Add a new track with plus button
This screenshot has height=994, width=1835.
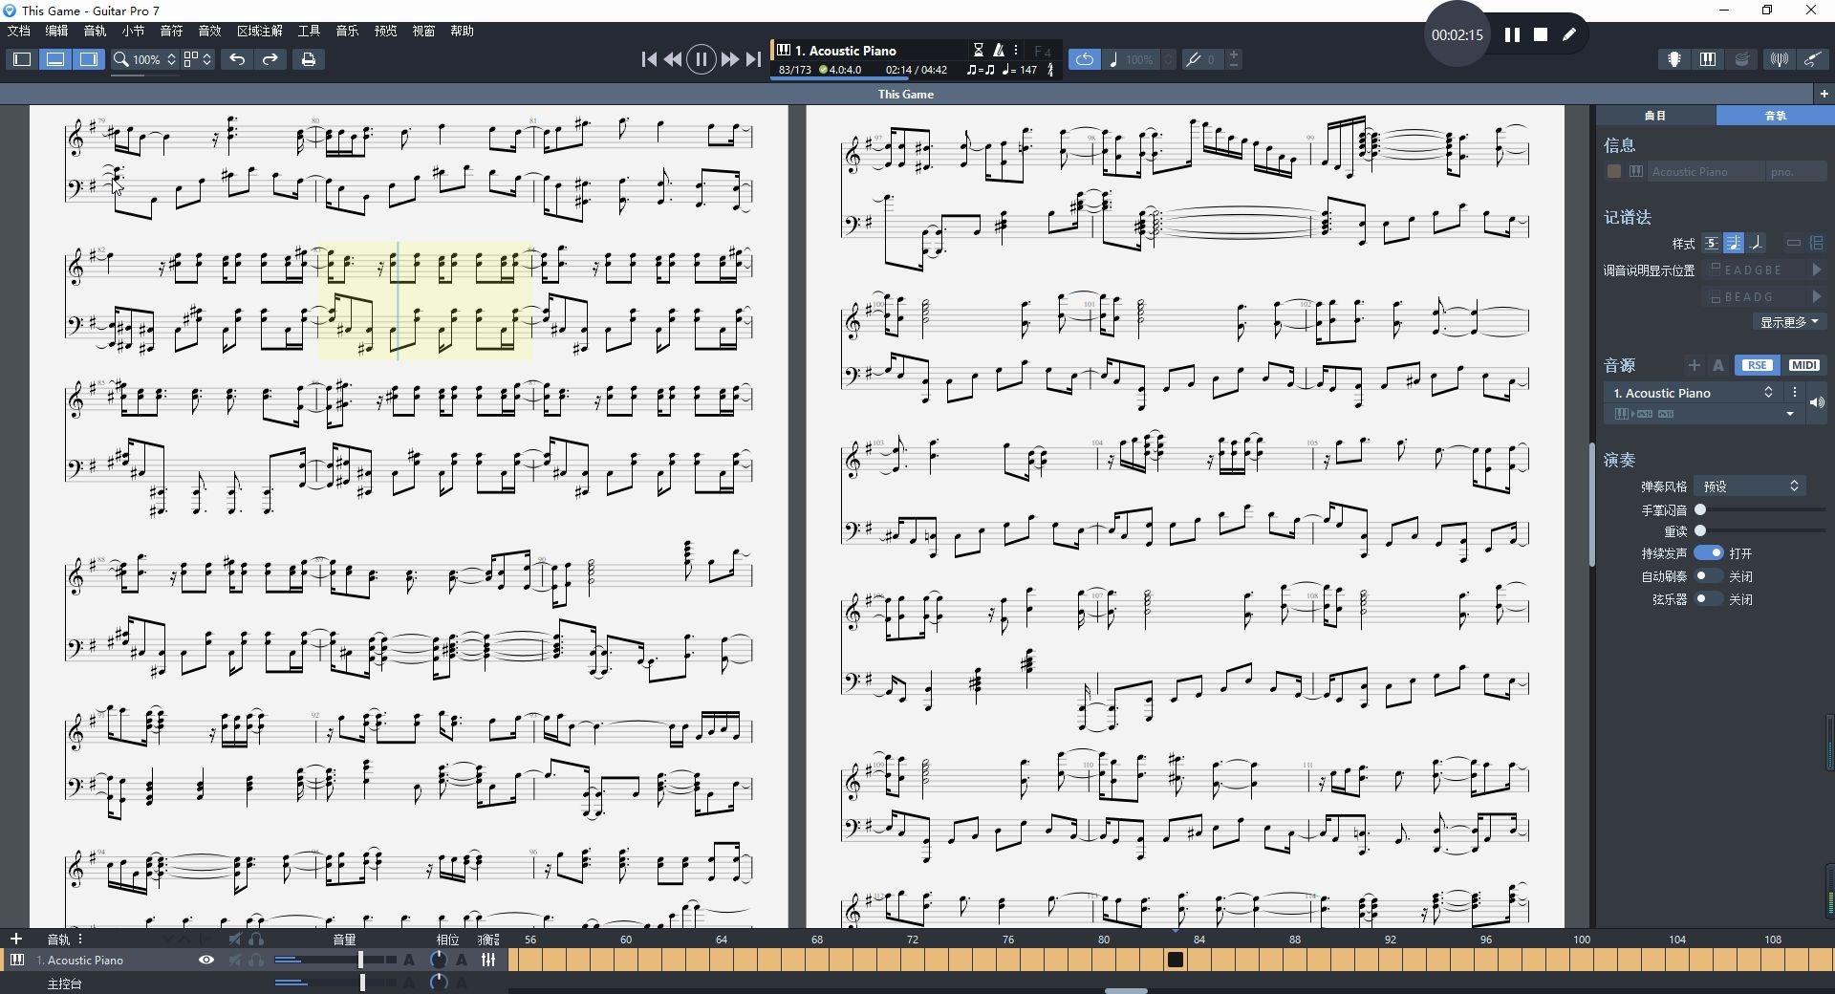click(x=15, y=939)
